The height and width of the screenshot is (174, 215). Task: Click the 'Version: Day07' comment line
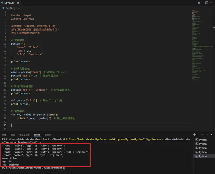21,15
